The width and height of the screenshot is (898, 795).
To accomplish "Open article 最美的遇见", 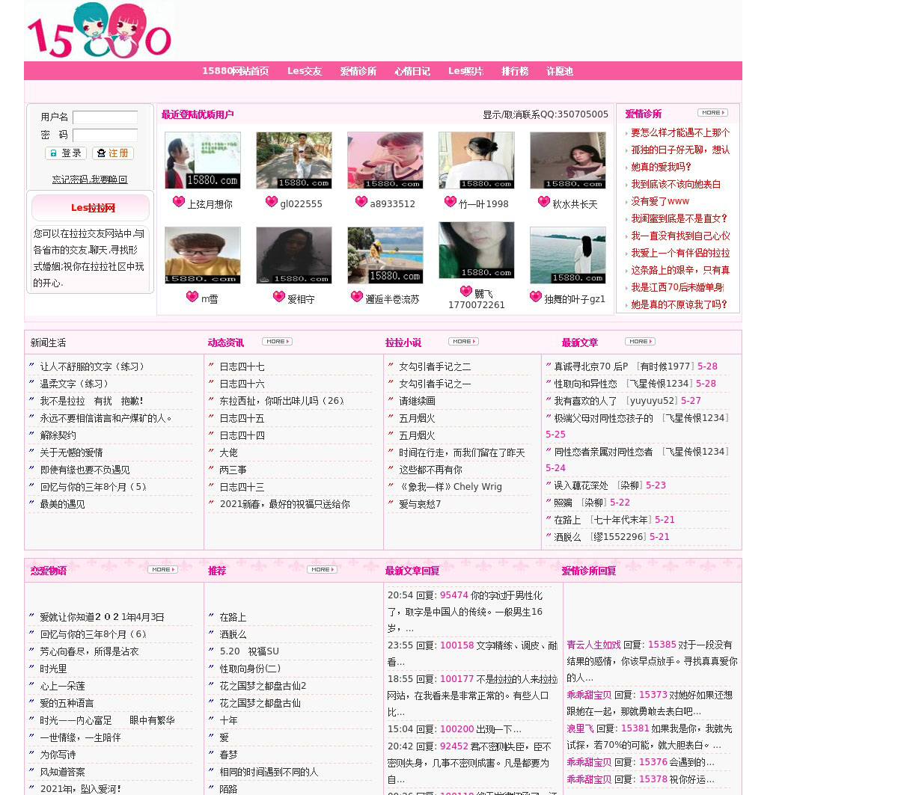I will click(x=62, y=504).
